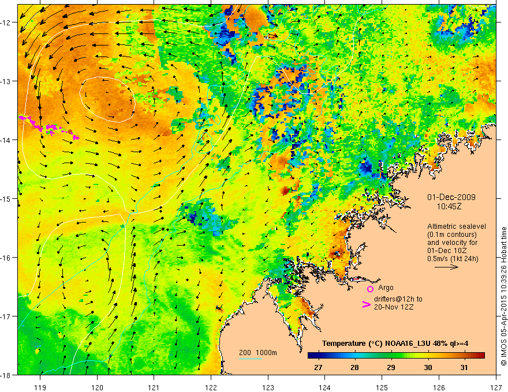The image size is (508, 392).
Task: Click the date text 01-Dec-2009
Action: [451, 197]
